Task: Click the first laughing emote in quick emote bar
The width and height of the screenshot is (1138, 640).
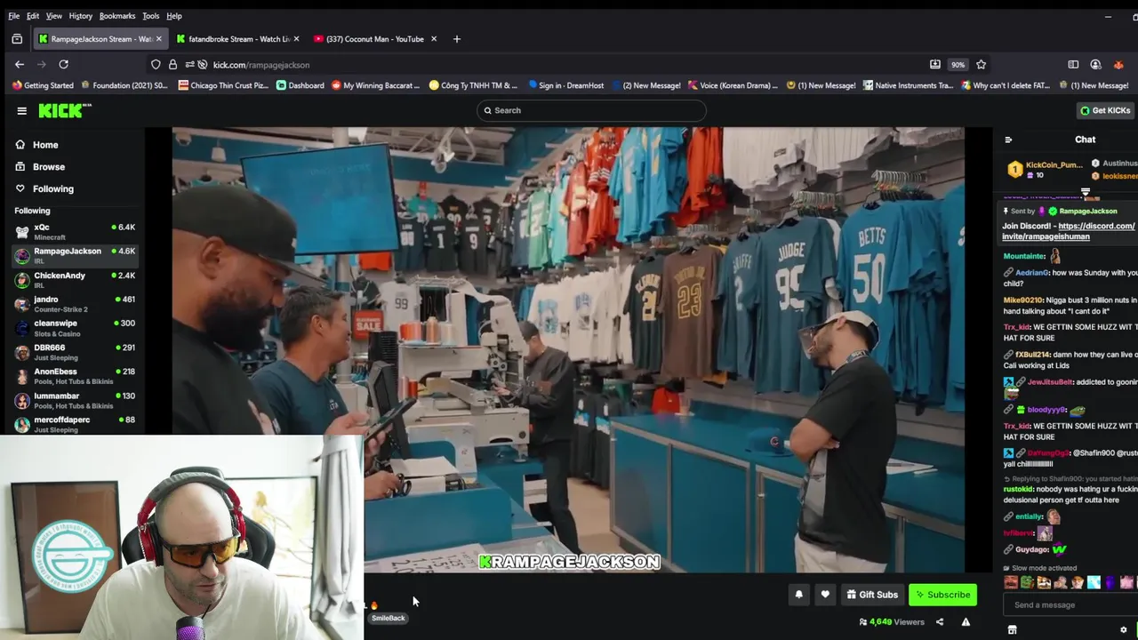Action: coord(1011,583)
